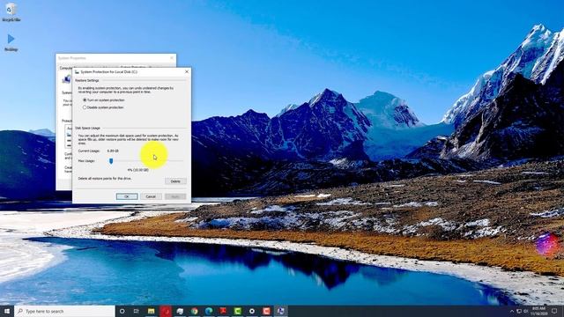Click the Max Usage slider thumb
Image resolution: width=564 pixels, height=317 pixels.
click(x=111, y=161)
